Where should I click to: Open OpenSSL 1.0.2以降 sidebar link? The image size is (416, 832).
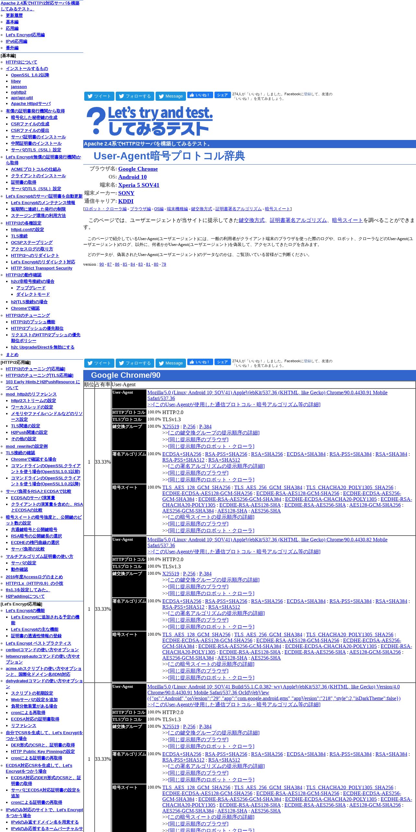pos(30,75)
